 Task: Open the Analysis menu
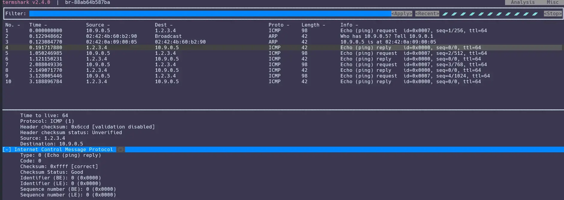[x=522, y=2]
